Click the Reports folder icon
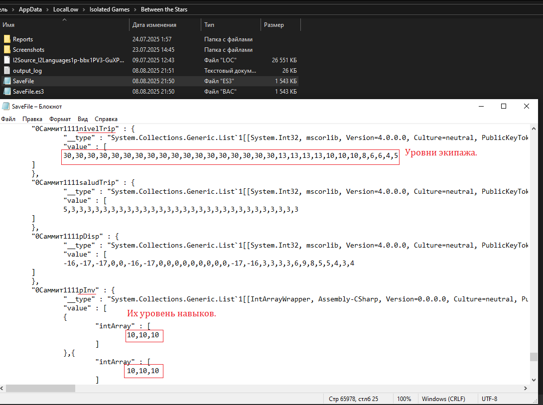Screen dimensions: 543x405 point(7,39)
